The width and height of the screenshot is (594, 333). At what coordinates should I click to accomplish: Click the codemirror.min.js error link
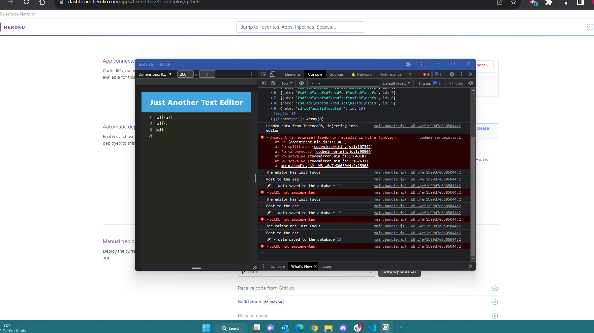440,137
